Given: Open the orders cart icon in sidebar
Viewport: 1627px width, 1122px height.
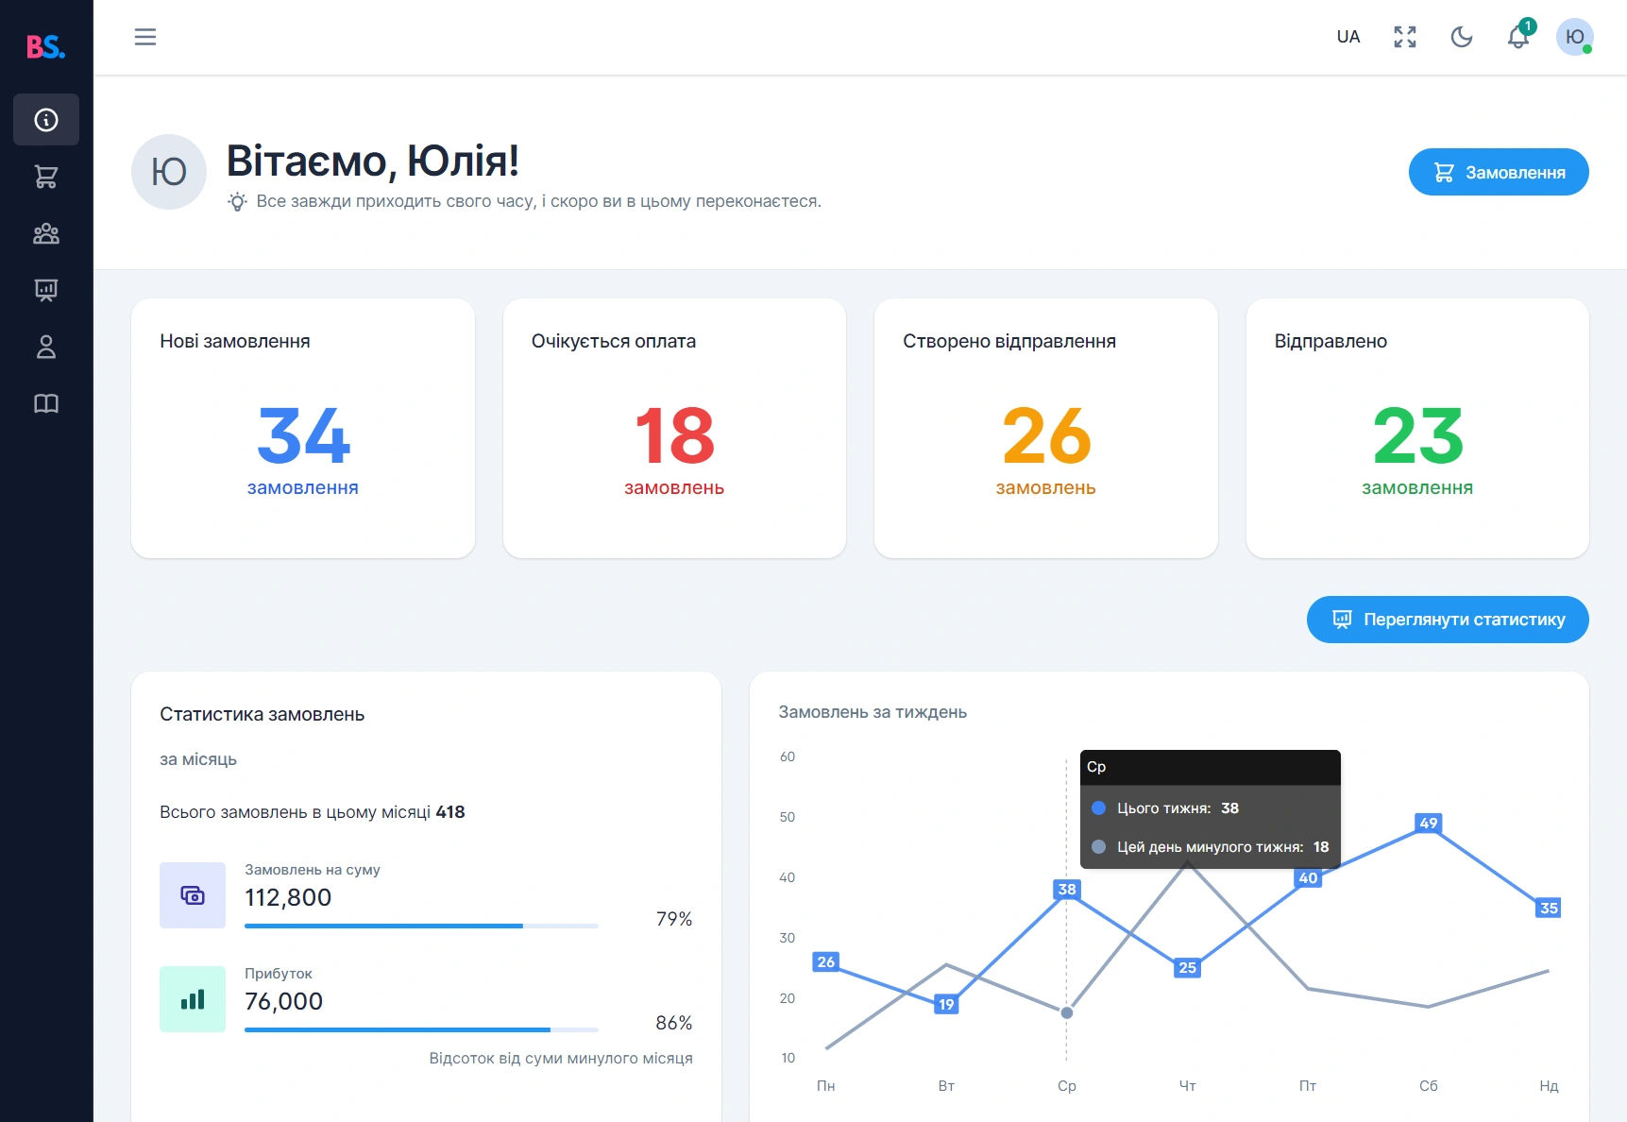Looking at the screenshot, I should click(46, 177).
